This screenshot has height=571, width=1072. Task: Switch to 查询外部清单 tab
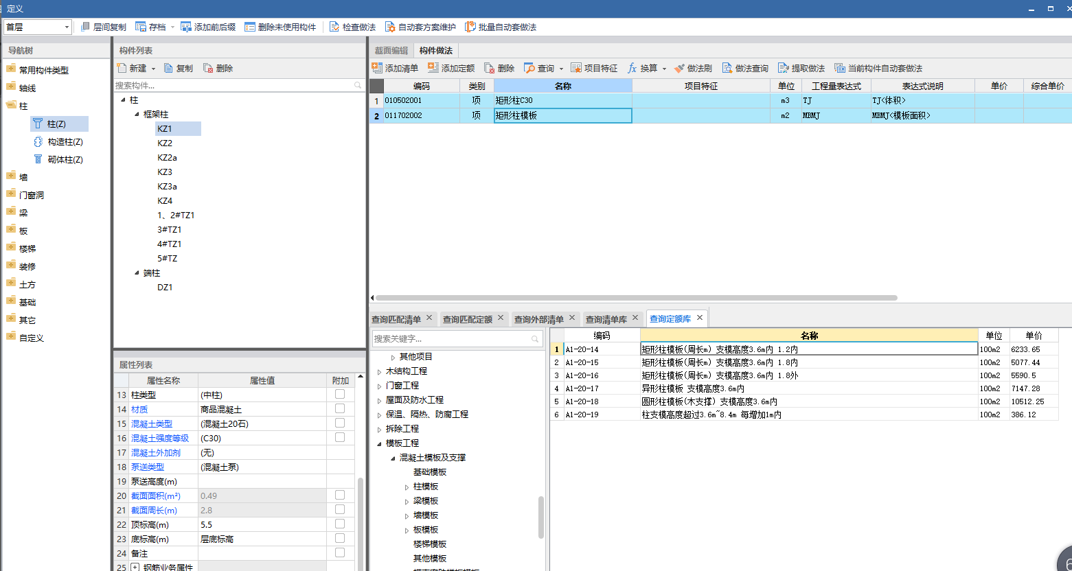point(539,319)
